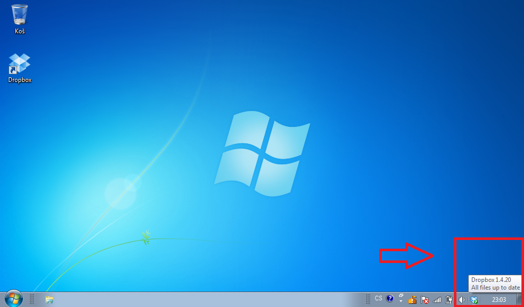
Task: Select the Dropbox desktop shortcut icon
Action: (19, 63)
